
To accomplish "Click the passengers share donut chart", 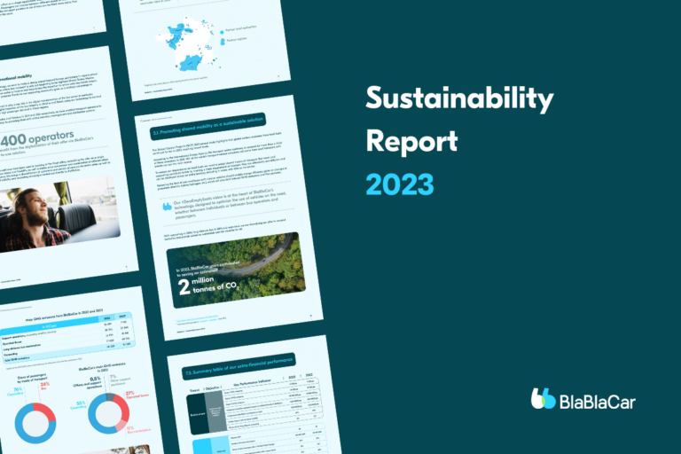I will point(35,423).
